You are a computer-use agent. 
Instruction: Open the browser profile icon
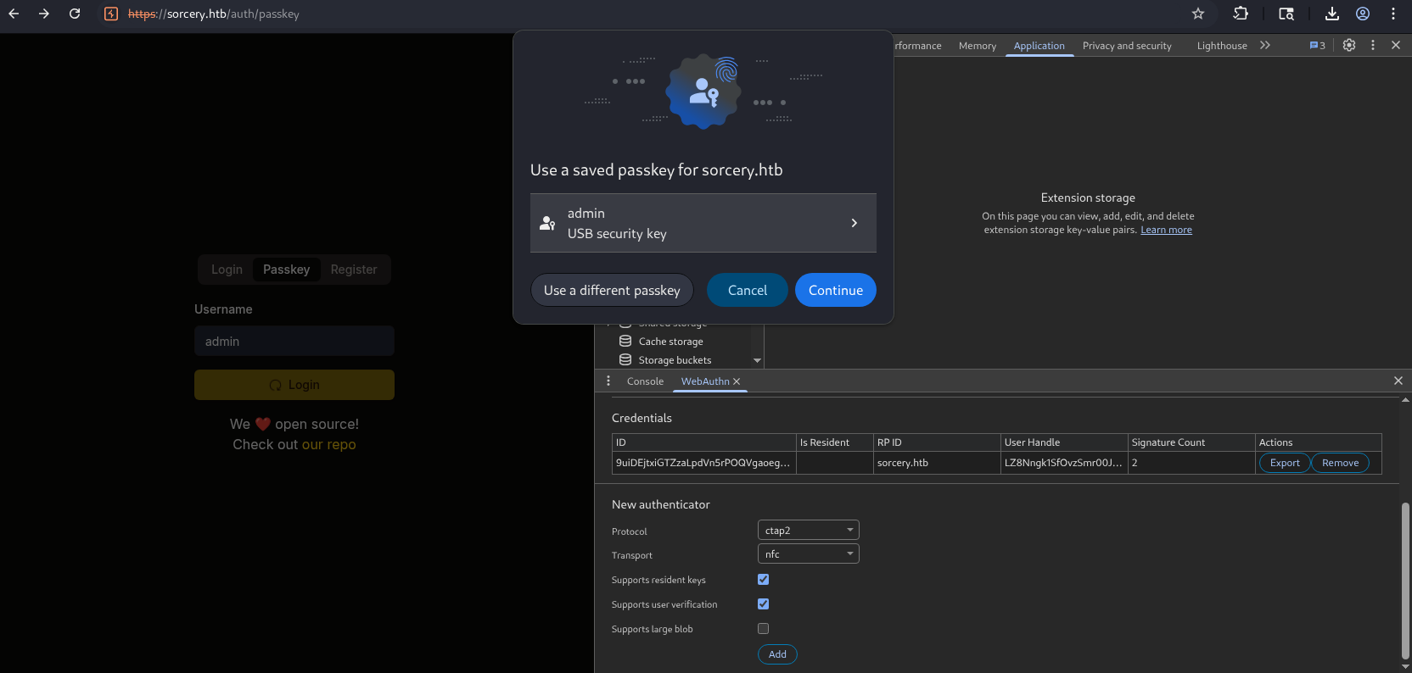coord(1363,14)
